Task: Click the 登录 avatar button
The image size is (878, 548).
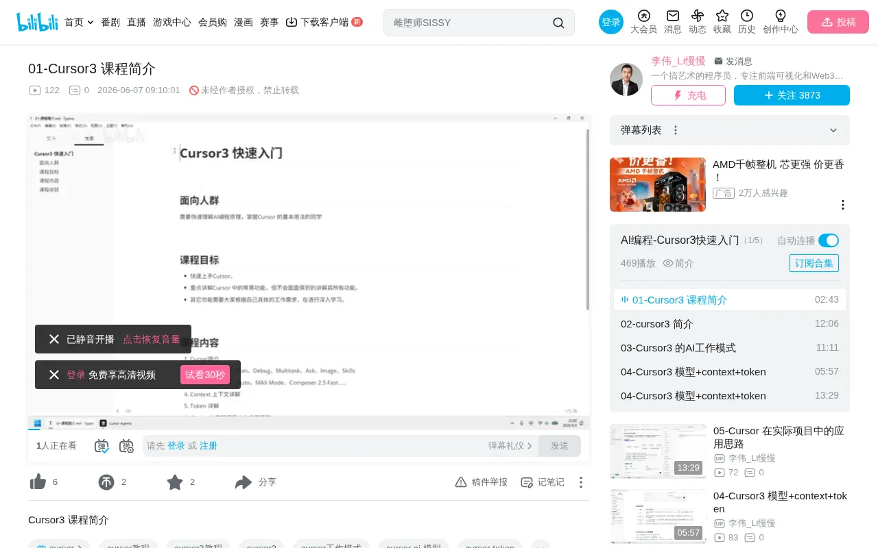Action: 611,22
